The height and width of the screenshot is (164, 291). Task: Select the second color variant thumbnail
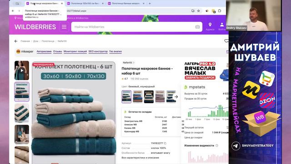pyautogui.click(x=137, y=97)
